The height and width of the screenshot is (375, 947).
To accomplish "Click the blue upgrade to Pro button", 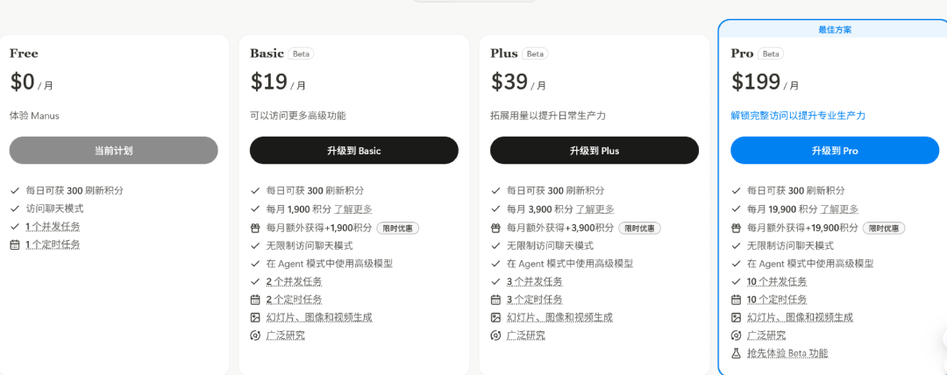I will point(834,151).
